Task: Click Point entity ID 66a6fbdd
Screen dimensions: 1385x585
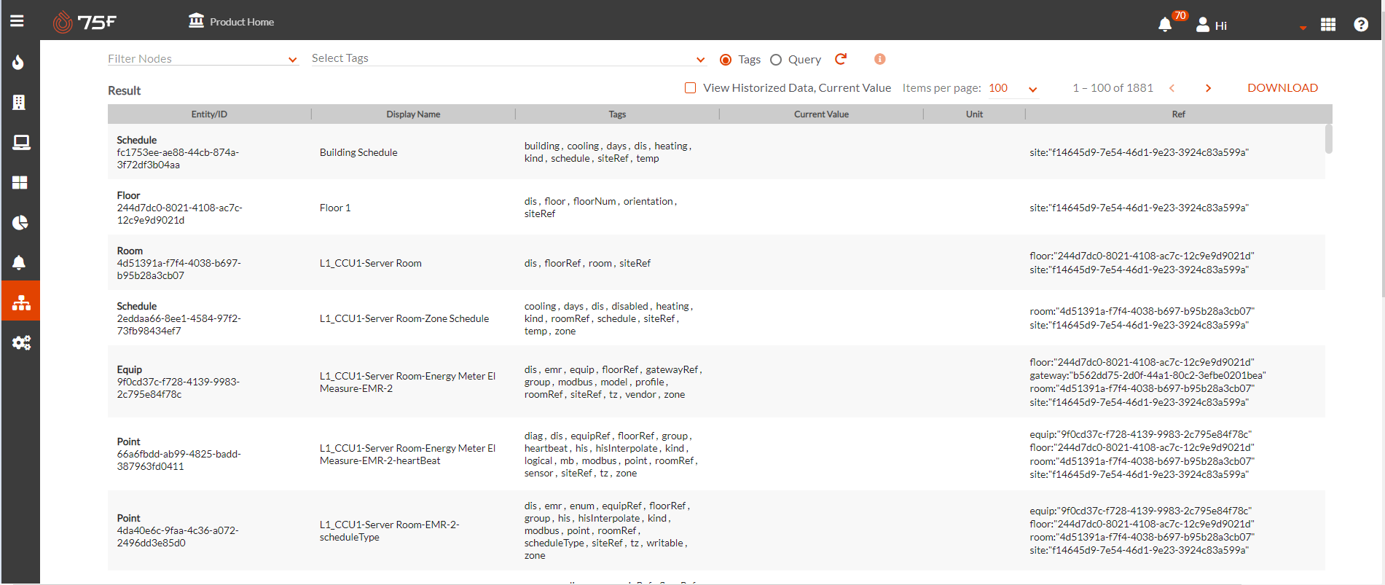Action: (x=178, y=460)
